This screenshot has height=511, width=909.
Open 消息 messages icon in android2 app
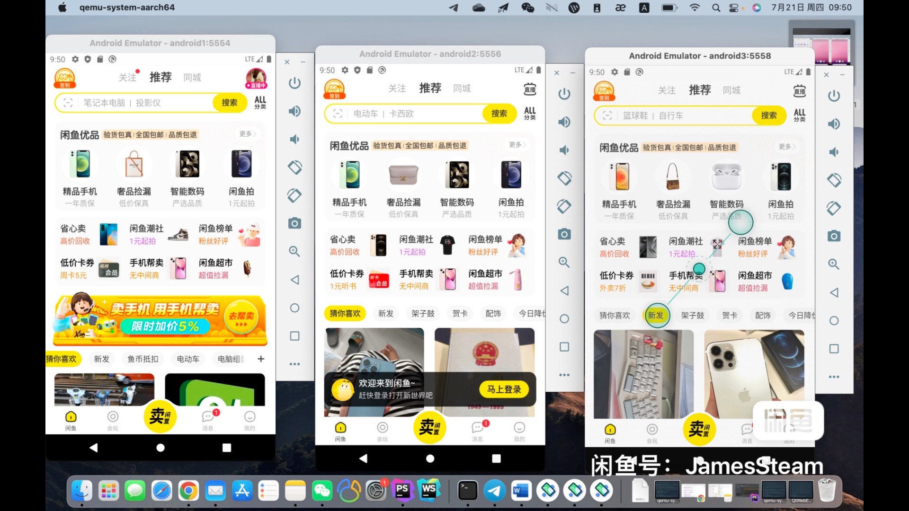tap(478, 428)
